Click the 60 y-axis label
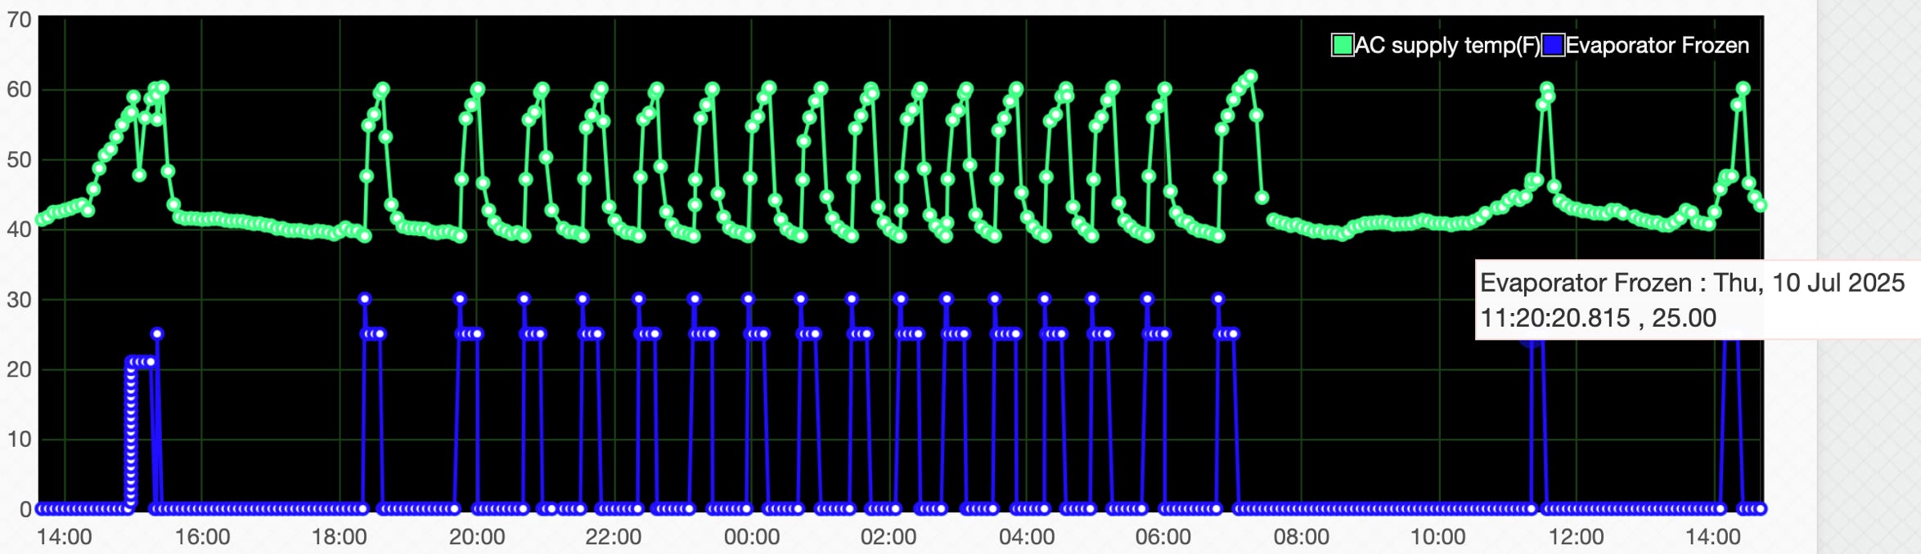The height and width of the screenshot is (554, 1921). [x=19, y=90]
